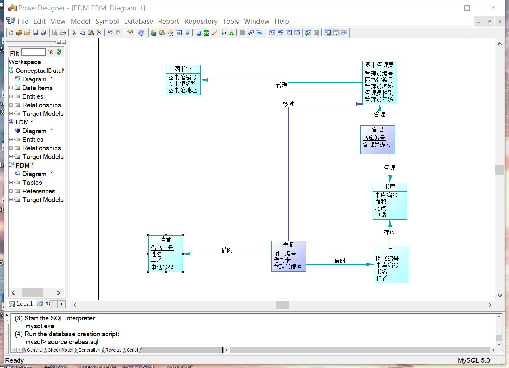
Task: Open the Database menu
Action: click(x=138, y=22)
